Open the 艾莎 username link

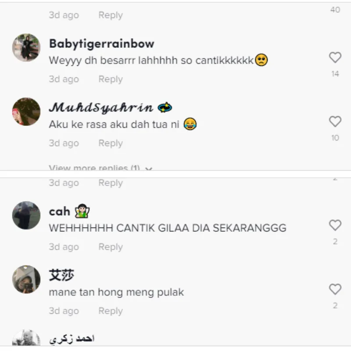(61, 275)
